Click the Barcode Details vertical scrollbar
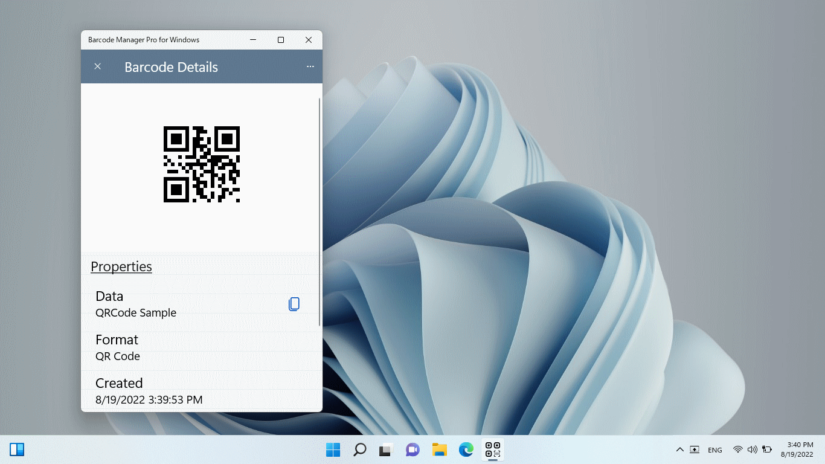This screenshot has height=464, width=825. (319, 211)
